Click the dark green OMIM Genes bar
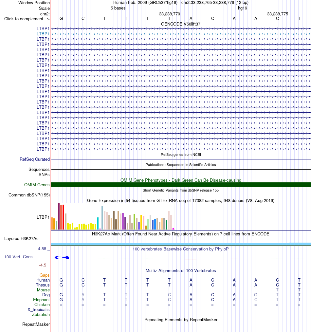The height and width of the screenshot is (332, 311). [x=181, y=185]
